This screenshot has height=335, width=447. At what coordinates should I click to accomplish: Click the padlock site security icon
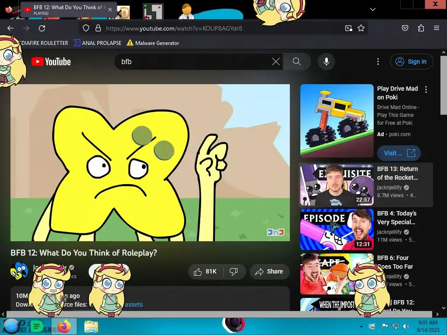[98, 28]
